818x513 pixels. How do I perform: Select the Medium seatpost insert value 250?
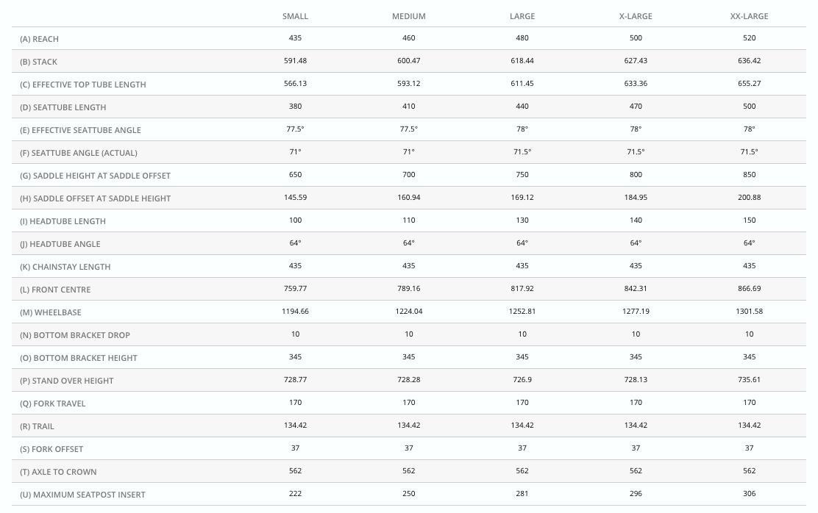pyautogui.click(x=408, y=494)
